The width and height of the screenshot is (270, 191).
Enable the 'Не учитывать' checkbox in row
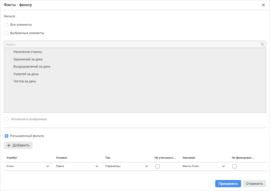(x=158, y=166)
